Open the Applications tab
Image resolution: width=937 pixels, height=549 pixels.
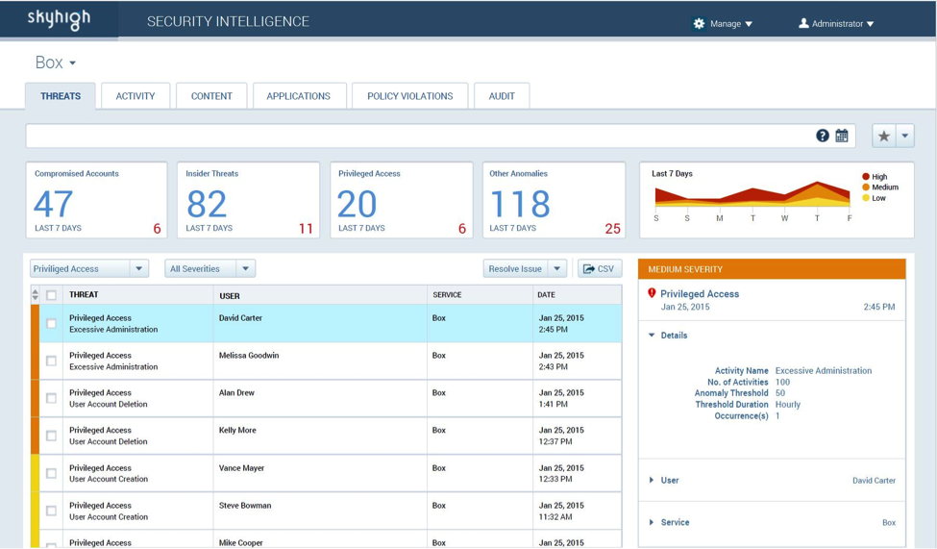[x=298, y=96]
